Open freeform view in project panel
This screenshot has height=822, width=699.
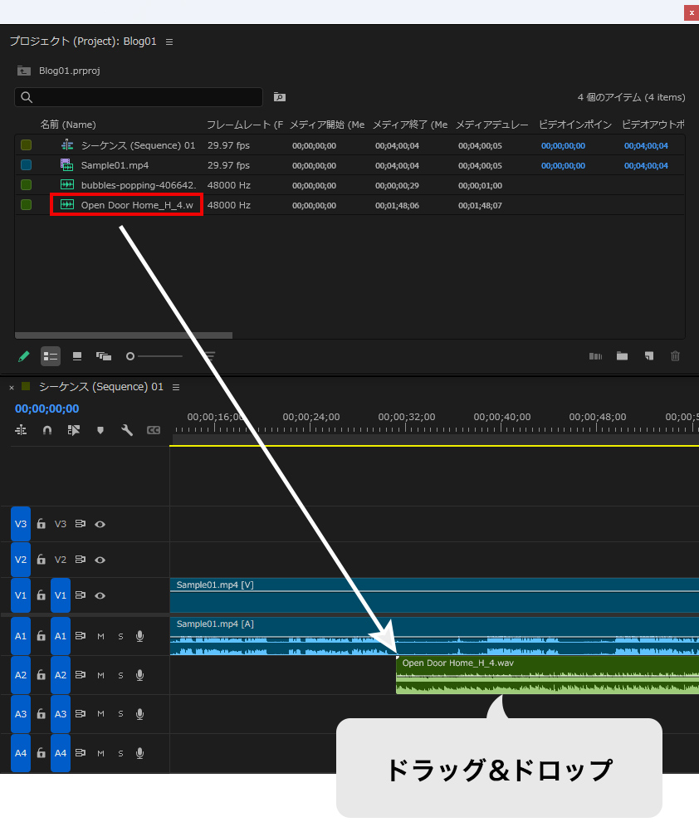tap(104, 356)
